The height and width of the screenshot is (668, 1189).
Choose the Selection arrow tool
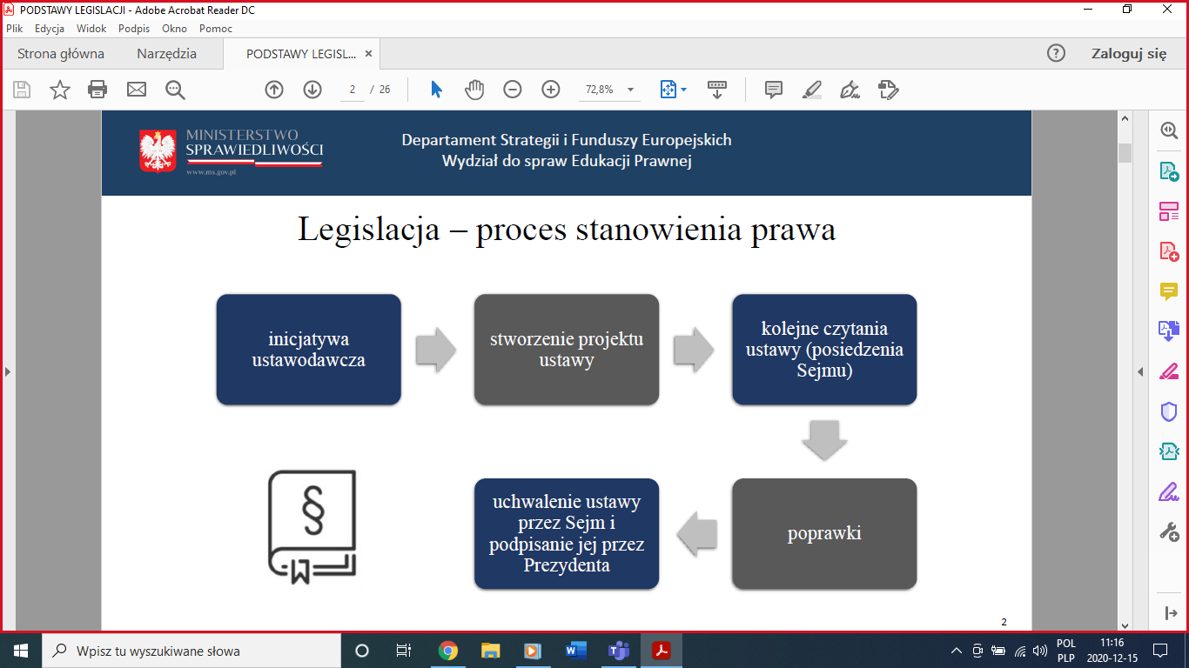pos(437,90)
